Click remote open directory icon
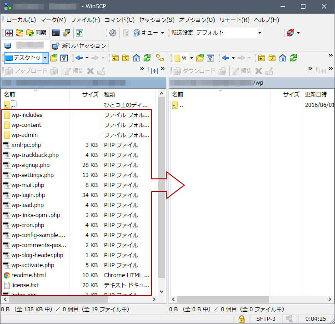The image size is (335, 324). [x=200, y=58]
